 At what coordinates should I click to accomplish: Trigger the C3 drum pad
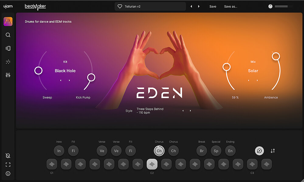tap(252, 164)
